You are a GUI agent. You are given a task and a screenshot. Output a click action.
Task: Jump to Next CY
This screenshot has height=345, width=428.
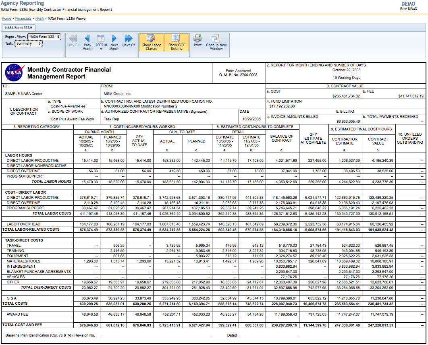(129, 41)
